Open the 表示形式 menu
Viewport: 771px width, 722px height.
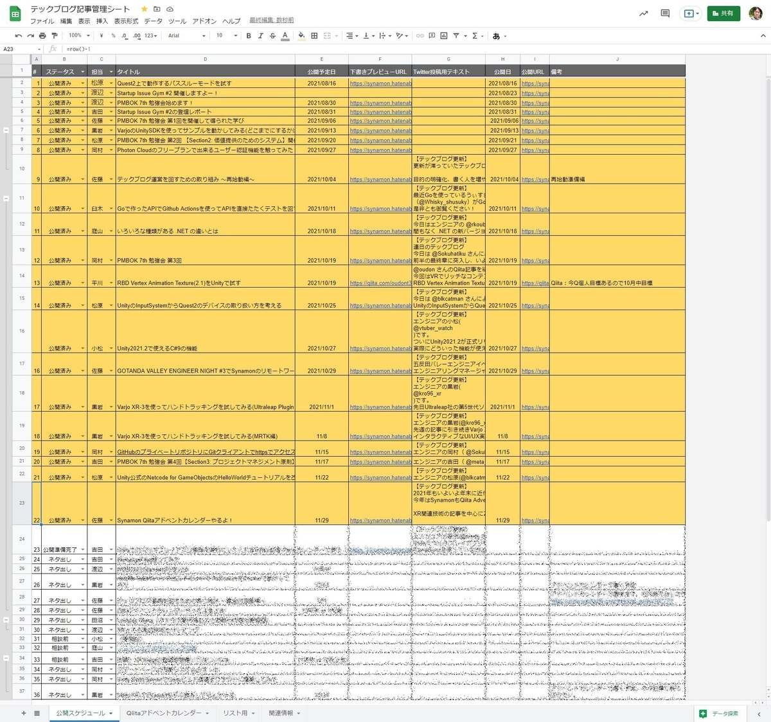(x=126, y=21)
